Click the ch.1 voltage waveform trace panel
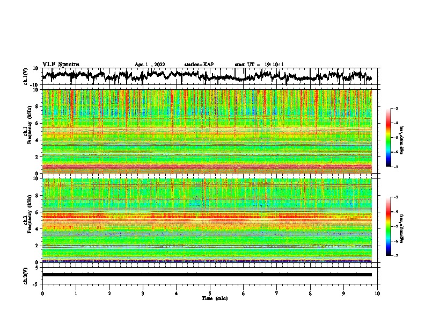 (209, 76)
